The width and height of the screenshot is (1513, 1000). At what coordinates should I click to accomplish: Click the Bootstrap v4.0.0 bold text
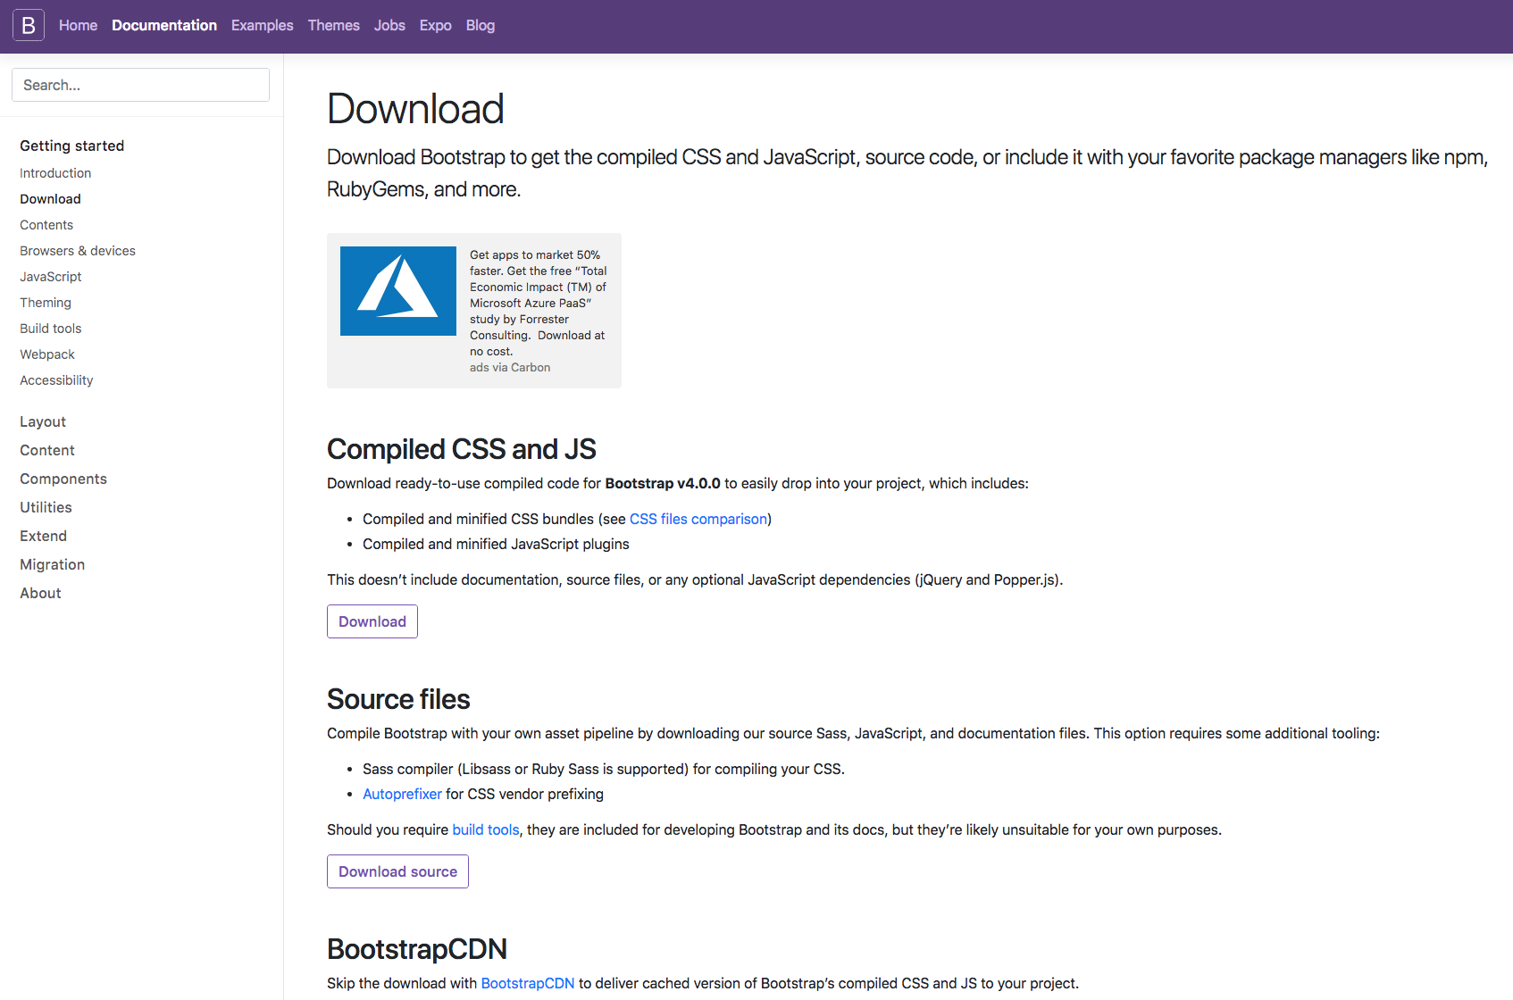coord(663,483)
